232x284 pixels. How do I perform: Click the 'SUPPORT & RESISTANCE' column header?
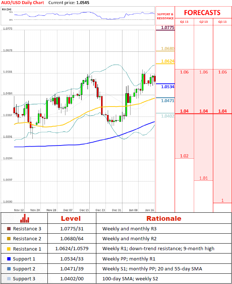pos(165,16)
